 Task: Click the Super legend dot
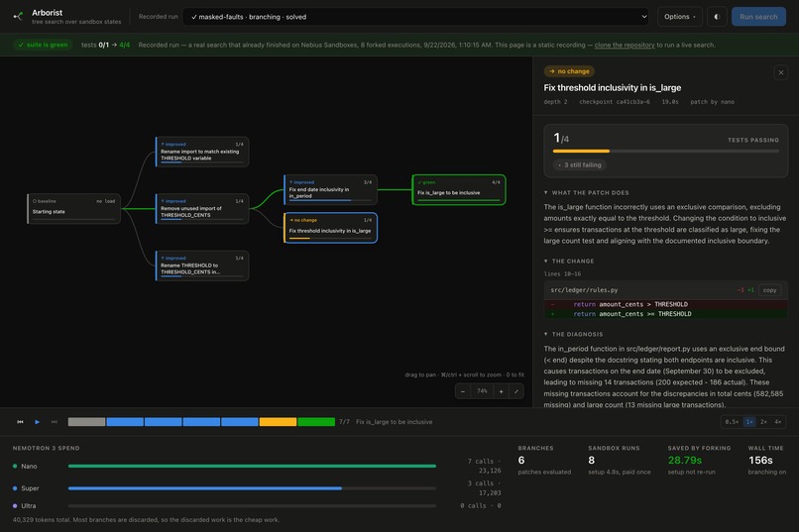tap(15, 488)
